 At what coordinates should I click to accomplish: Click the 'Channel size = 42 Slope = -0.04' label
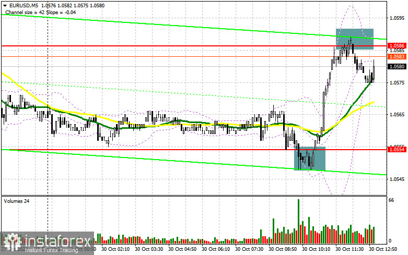[x=41, y=12]
